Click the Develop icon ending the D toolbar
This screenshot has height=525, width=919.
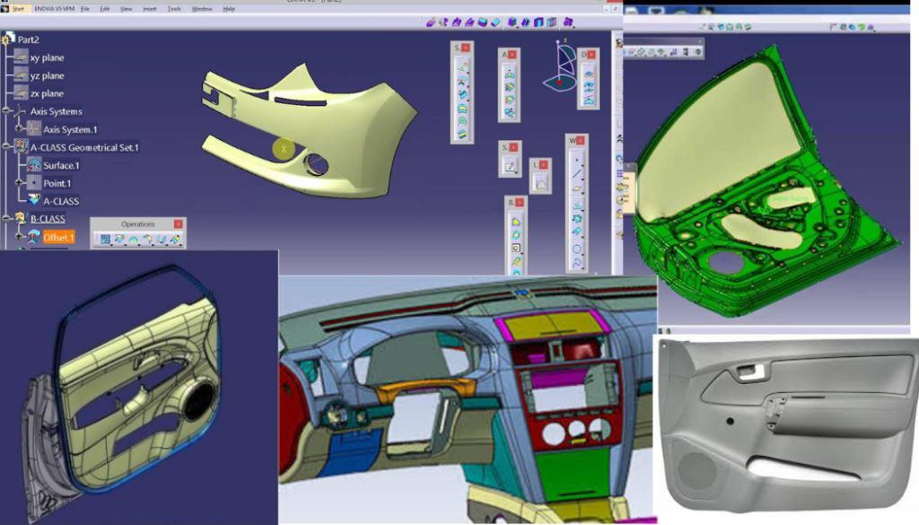589,101
